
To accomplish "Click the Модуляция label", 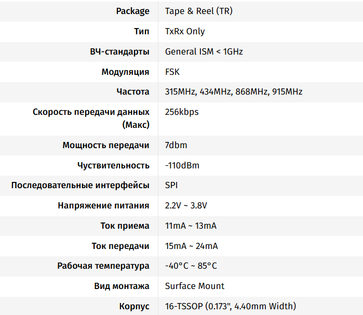I will coord(125,72).
